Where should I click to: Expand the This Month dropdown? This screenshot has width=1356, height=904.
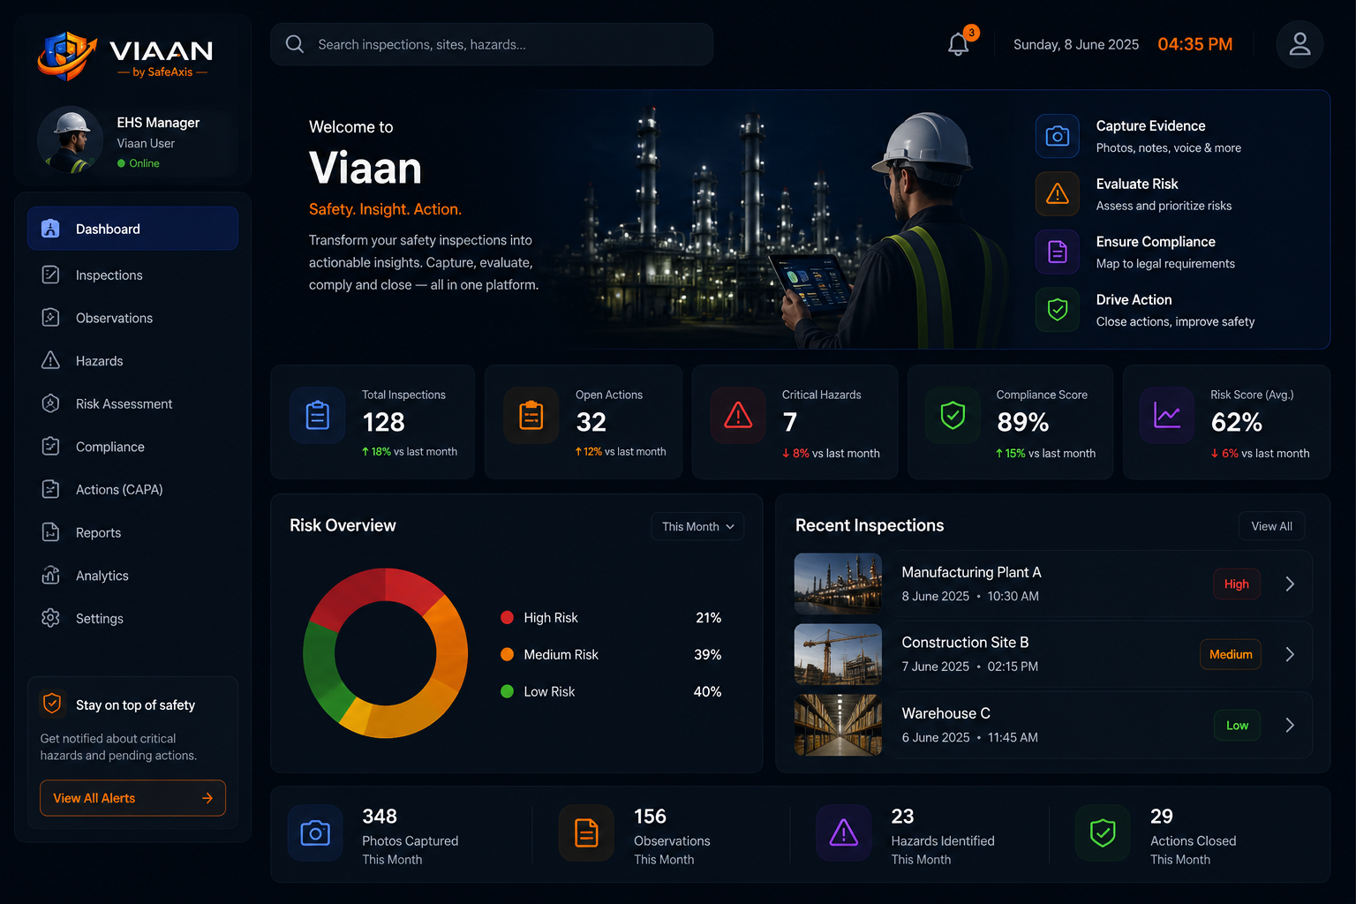click(697, 526)
